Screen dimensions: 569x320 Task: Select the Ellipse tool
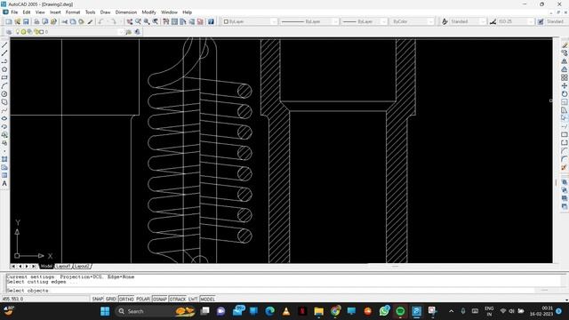[4, 118]
